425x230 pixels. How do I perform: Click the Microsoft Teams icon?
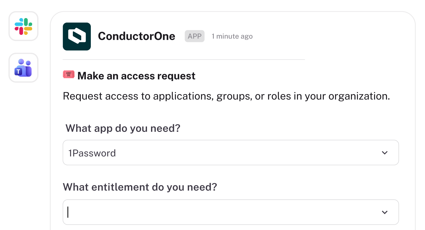point(23,68)
